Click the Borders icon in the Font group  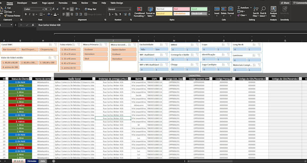(x=41, y=14)
